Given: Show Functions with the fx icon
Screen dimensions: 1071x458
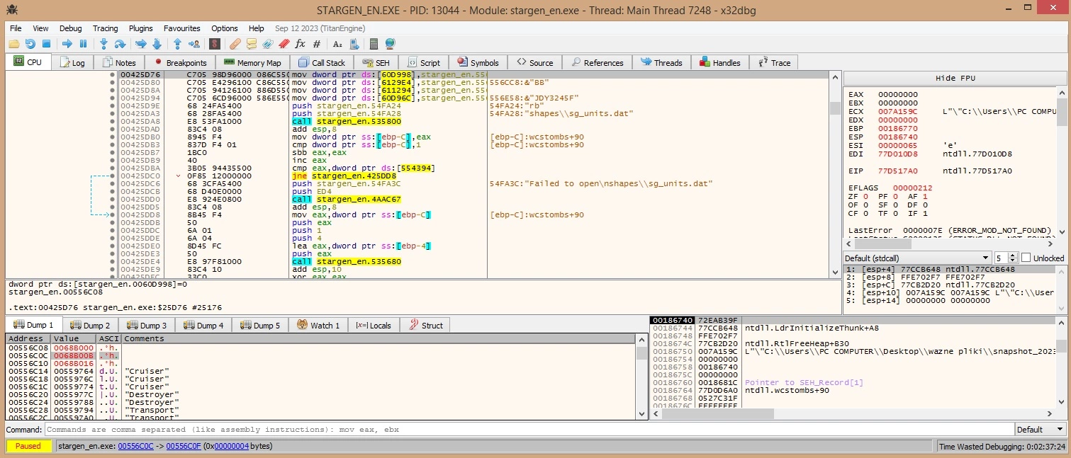Looking at the screenshot, I should click(x=300, y=44).
